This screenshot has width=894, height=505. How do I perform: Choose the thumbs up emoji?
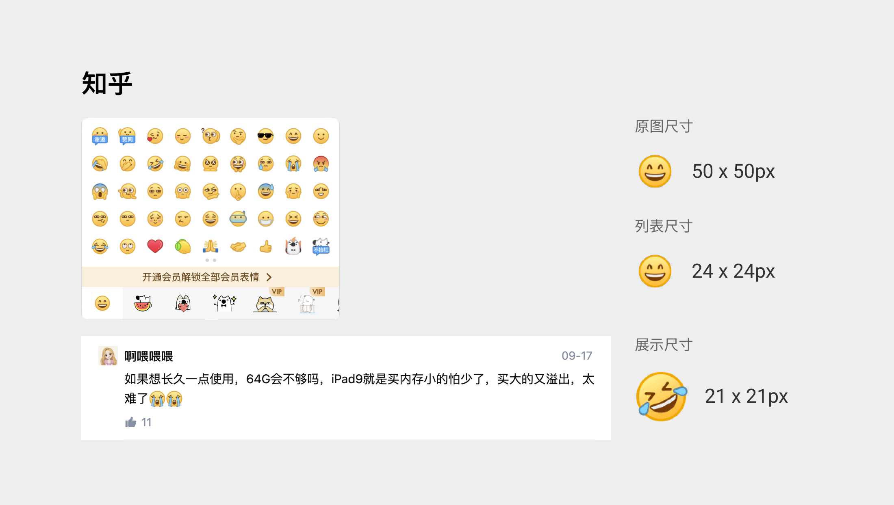click(x=265, y=246)
